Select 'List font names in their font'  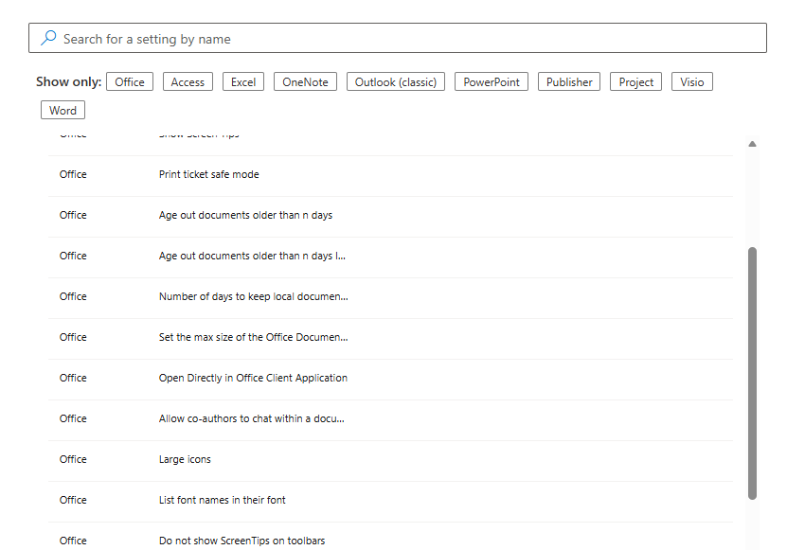point(390,502)
